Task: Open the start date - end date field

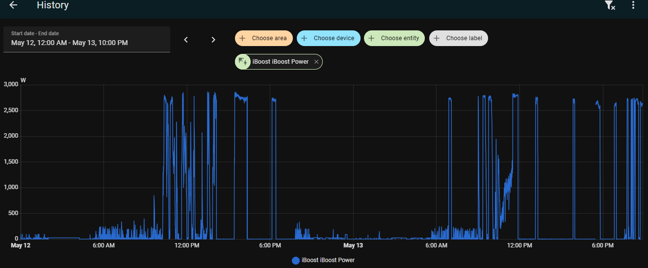Action: click(87, 39)
